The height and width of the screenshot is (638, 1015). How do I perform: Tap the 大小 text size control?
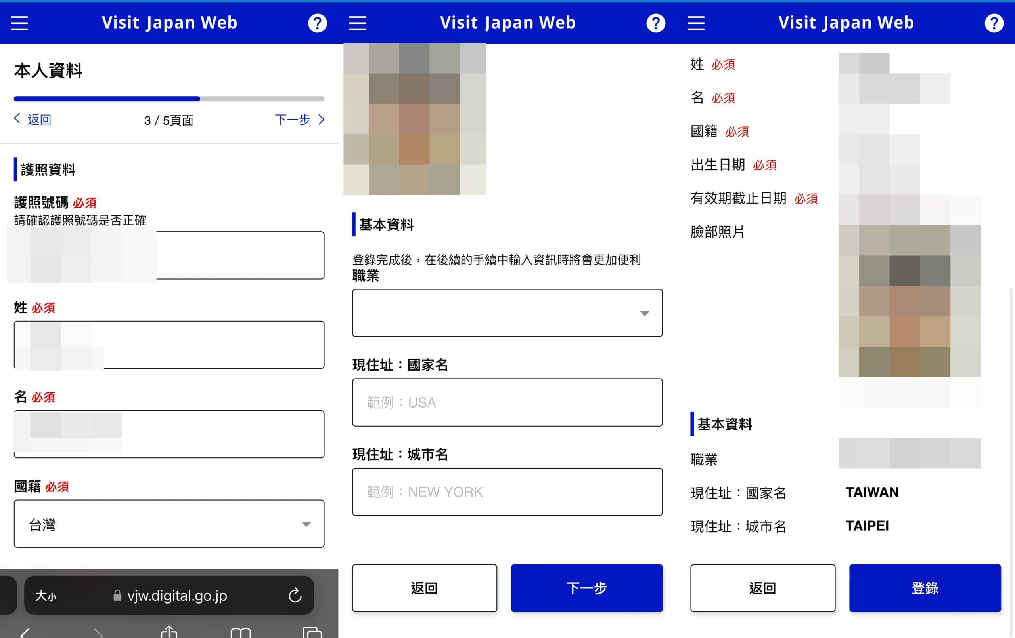coord(46,596)
